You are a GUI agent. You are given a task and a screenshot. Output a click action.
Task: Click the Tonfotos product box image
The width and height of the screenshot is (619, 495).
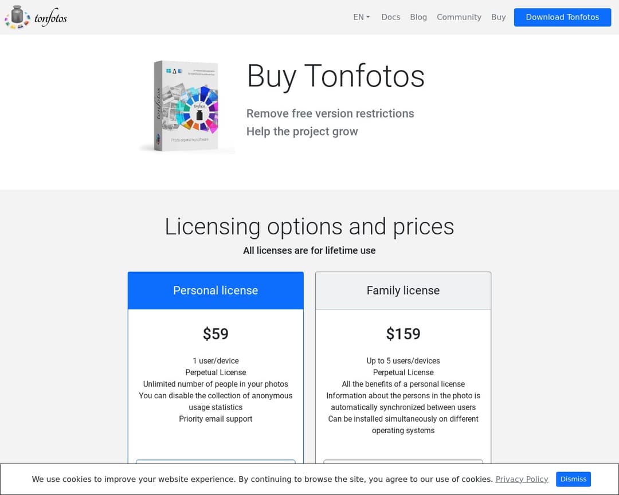pyautogui.click(x=186, y=107)
